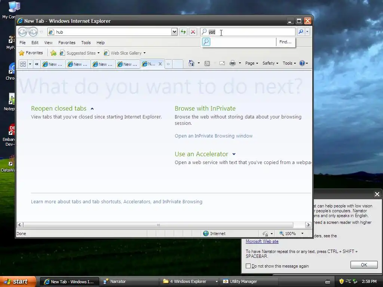Click the Stop loading red X icon
Screen dimensions: 383x287
pyautogui.click(x=193, y=32)
